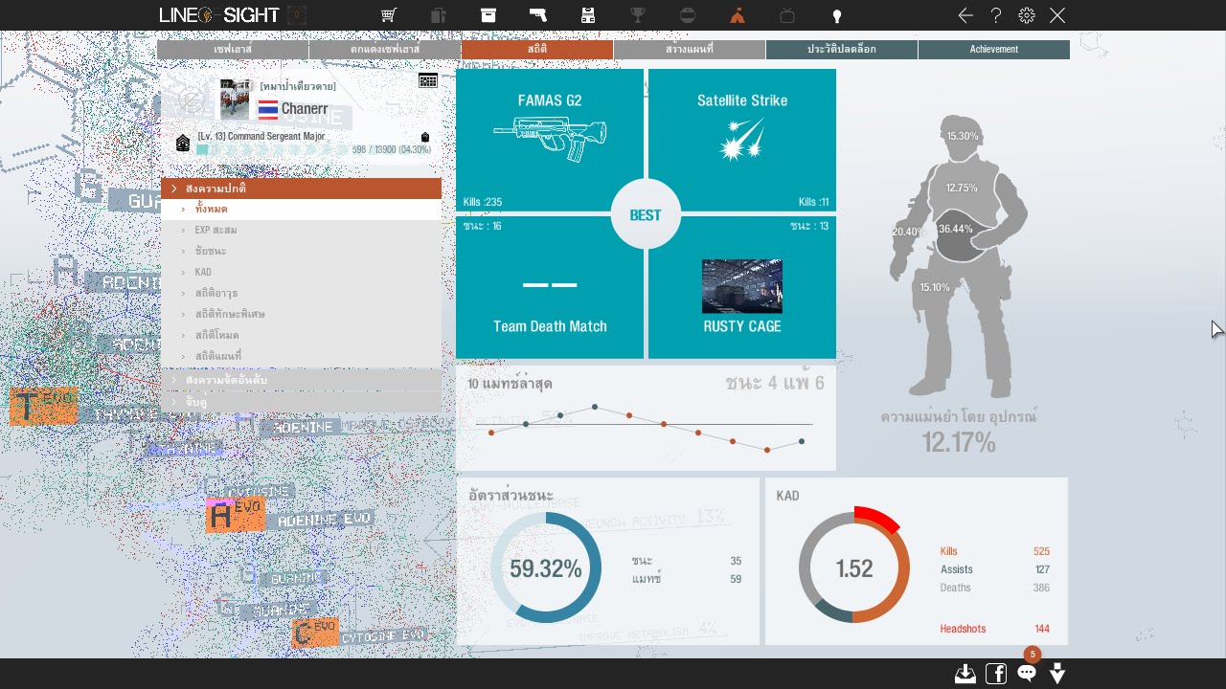Select the สถิติ tab

(537, 50)
